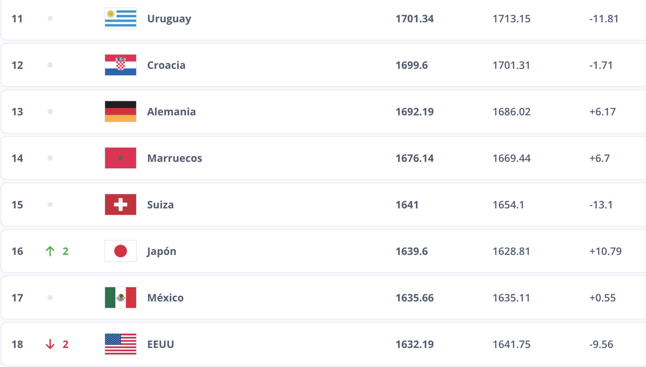Open the Croacia team link
Image resolution: width=646 pixels, height=367 pixels.
[x=166, y=65]
